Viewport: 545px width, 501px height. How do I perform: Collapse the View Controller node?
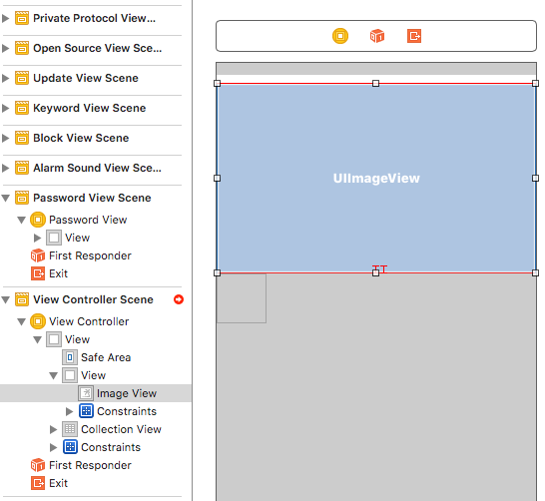[22, 321]
